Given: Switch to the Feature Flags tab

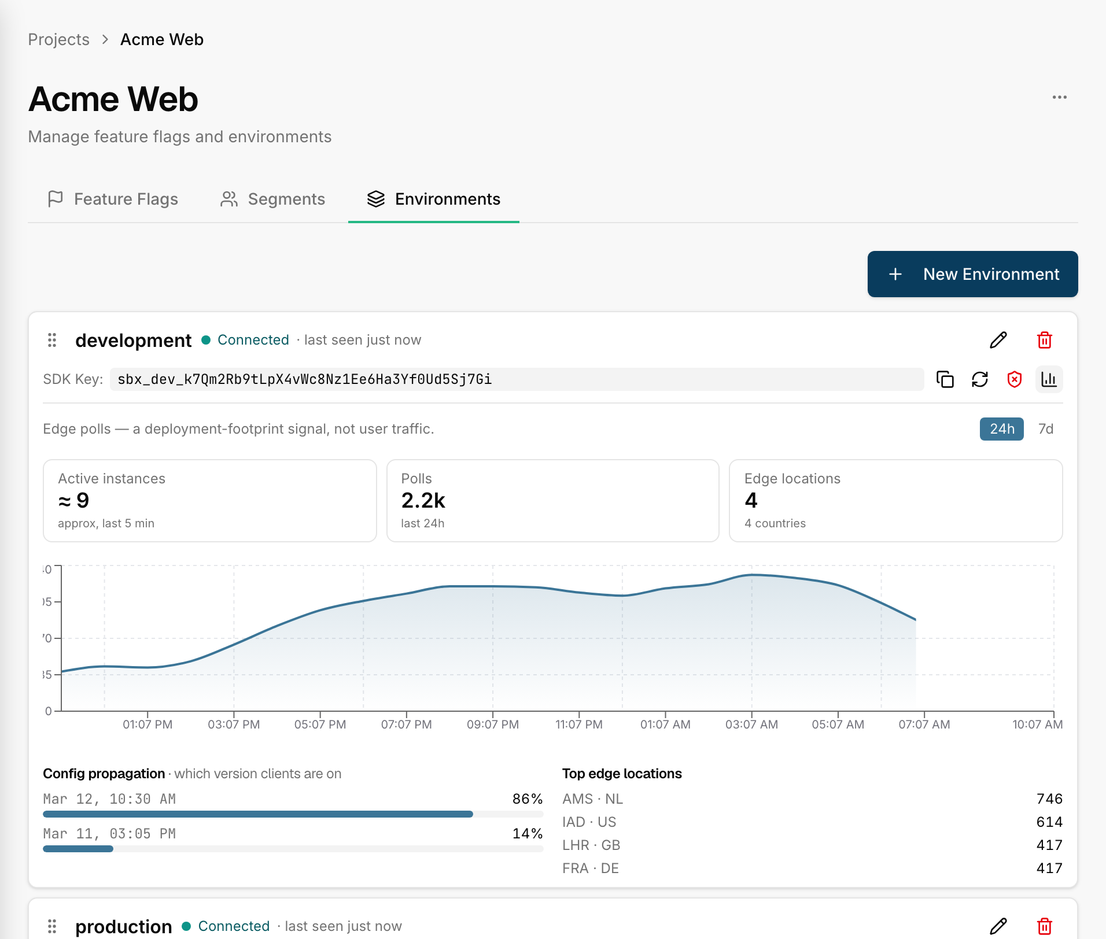Looking at the screenshot, I should click(113, 199).
